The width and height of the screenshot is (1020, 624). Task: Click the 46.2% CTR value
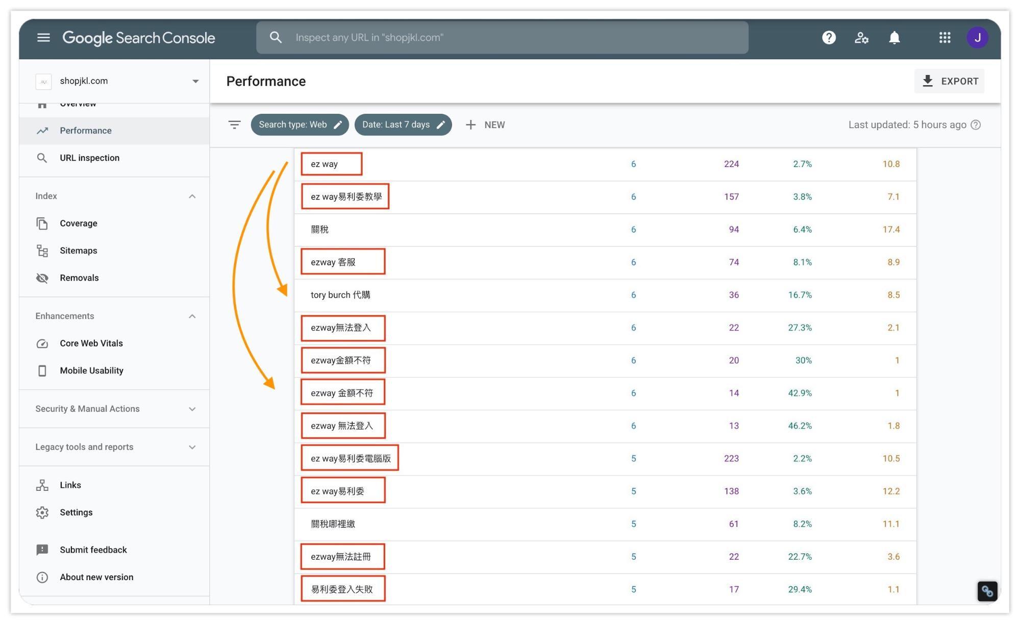800,426
